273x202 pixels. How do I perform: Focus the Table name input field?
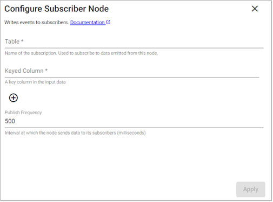coord(134,42)
